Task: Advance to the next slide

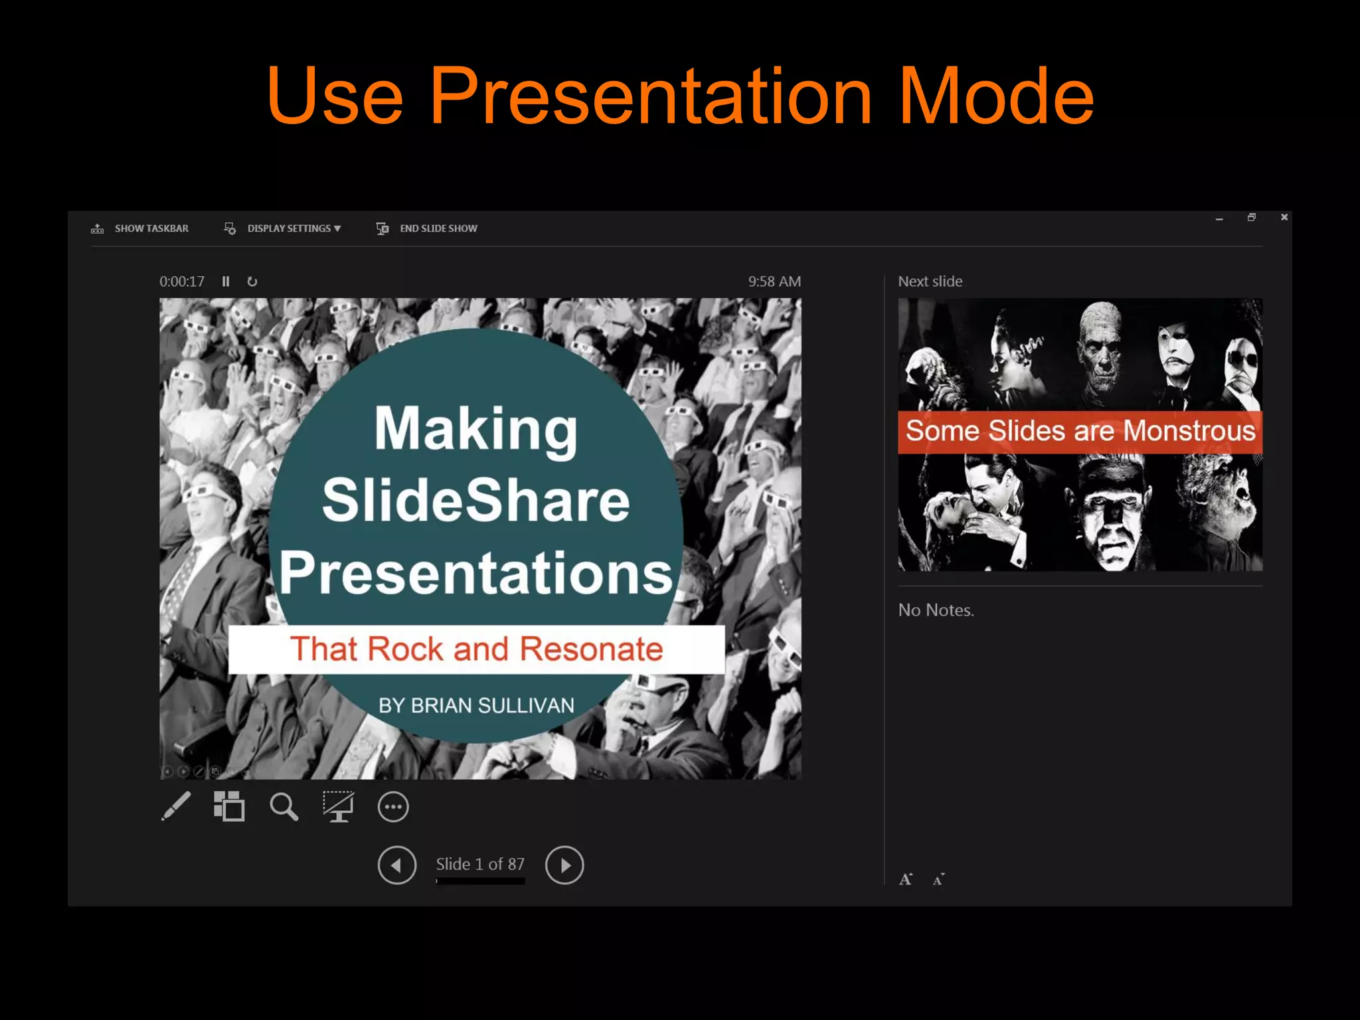Action: 564,865
